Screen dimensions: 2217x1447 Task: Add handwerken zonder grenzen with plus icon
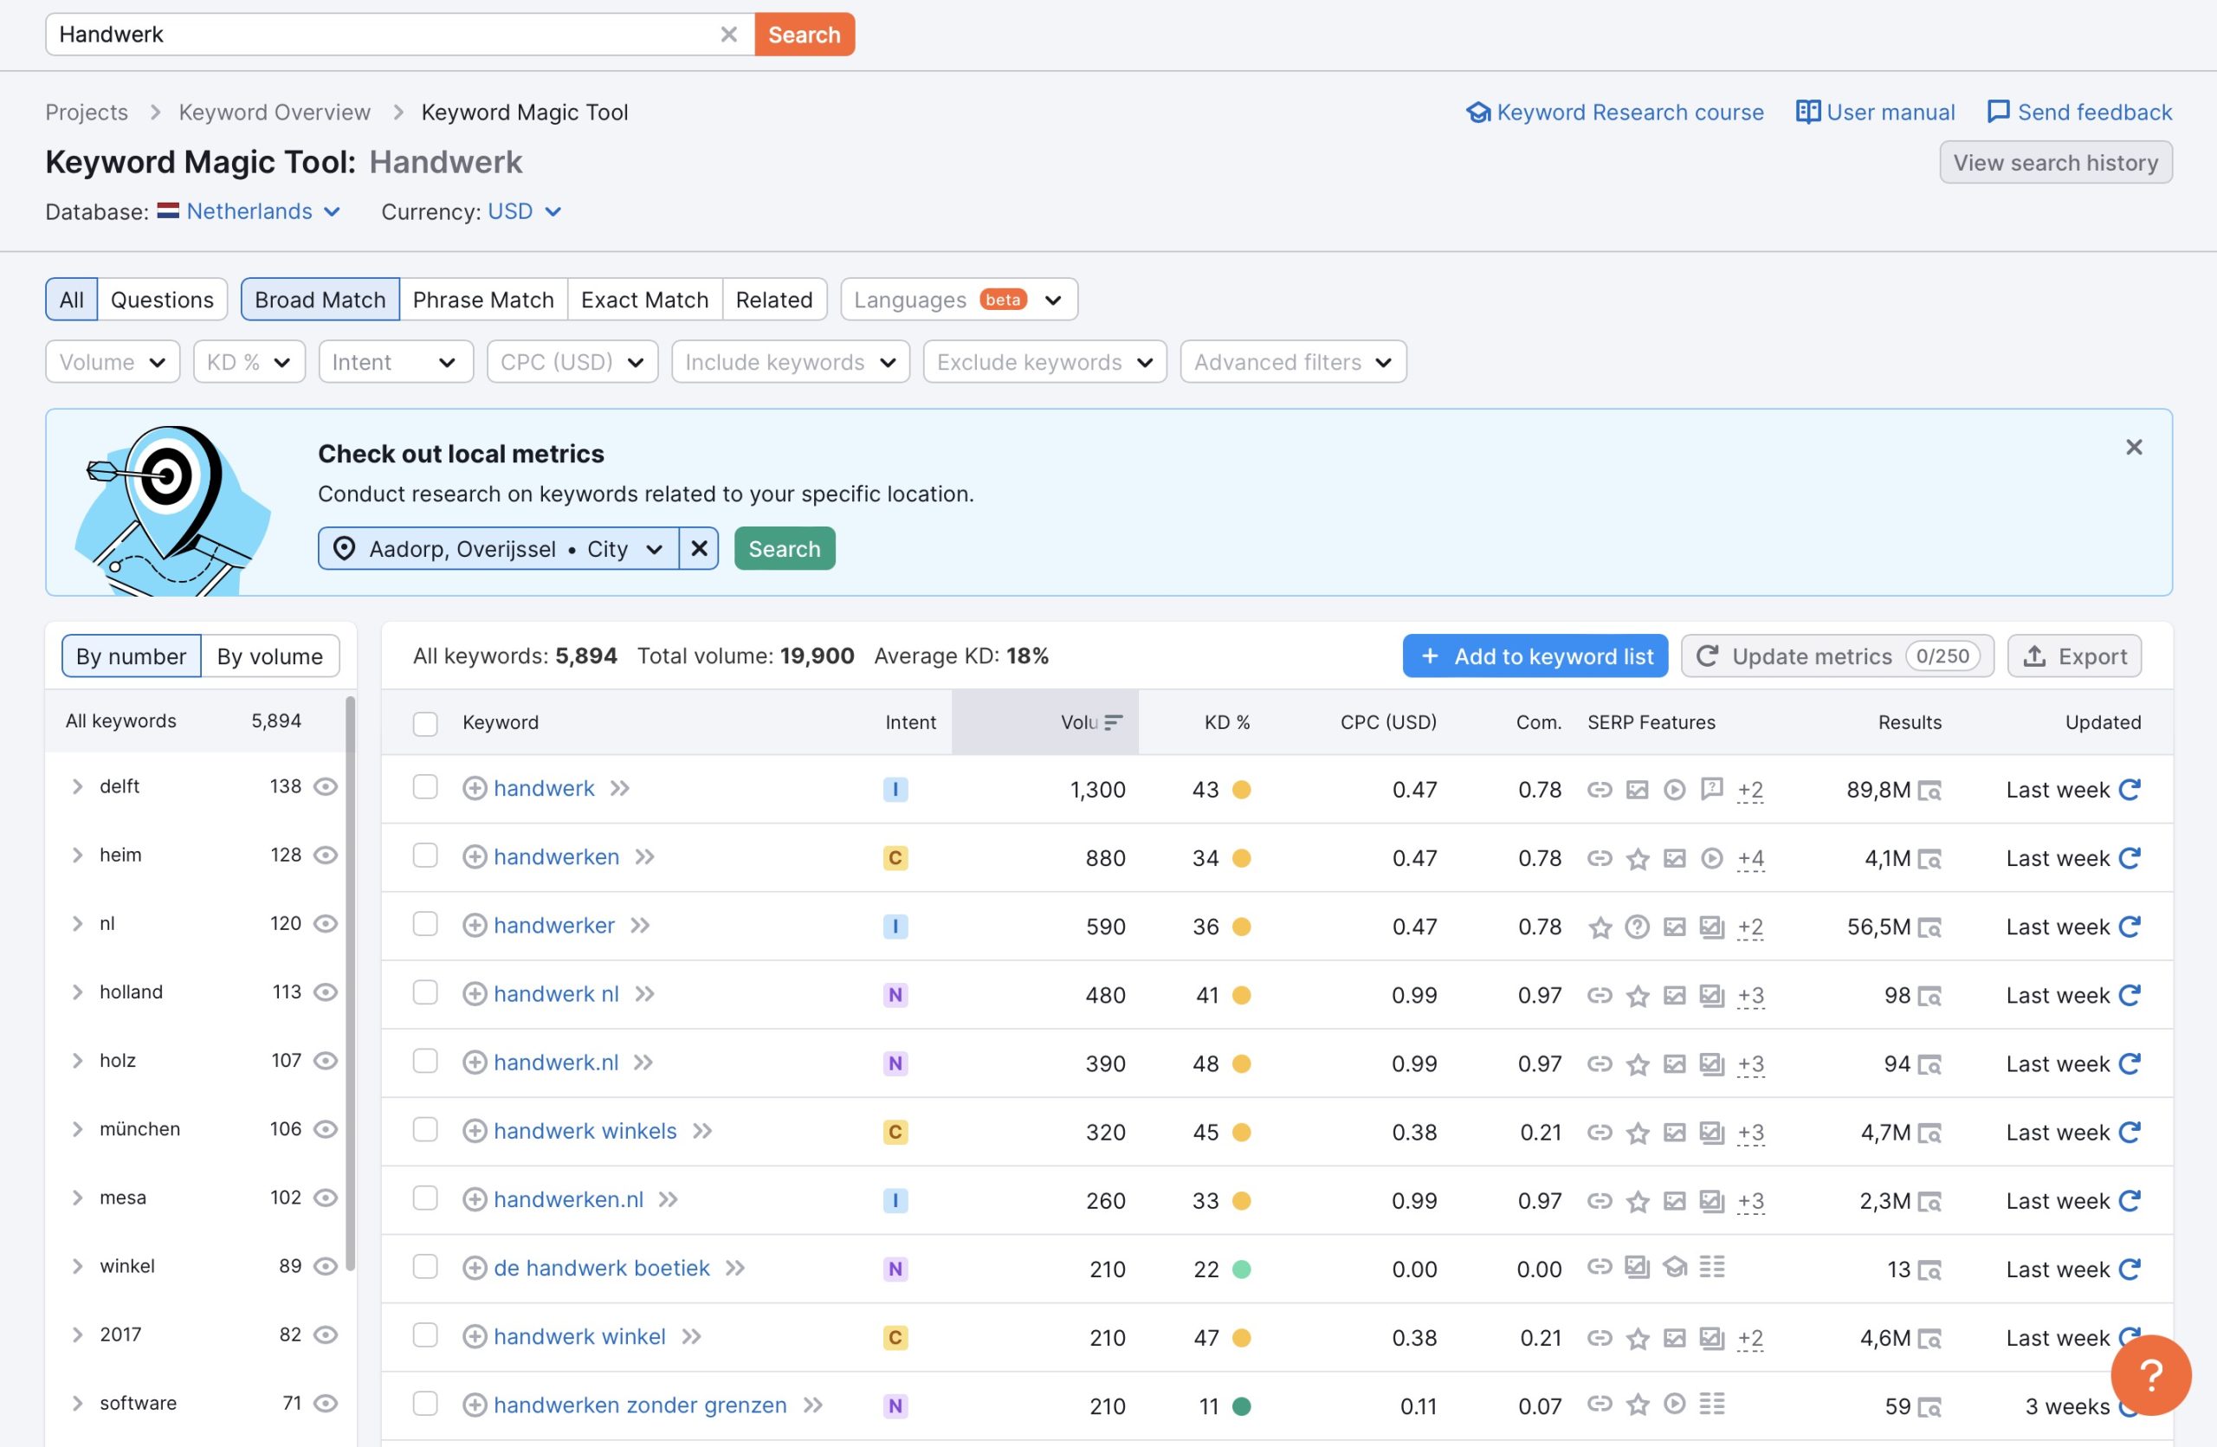coord(474,1405)
